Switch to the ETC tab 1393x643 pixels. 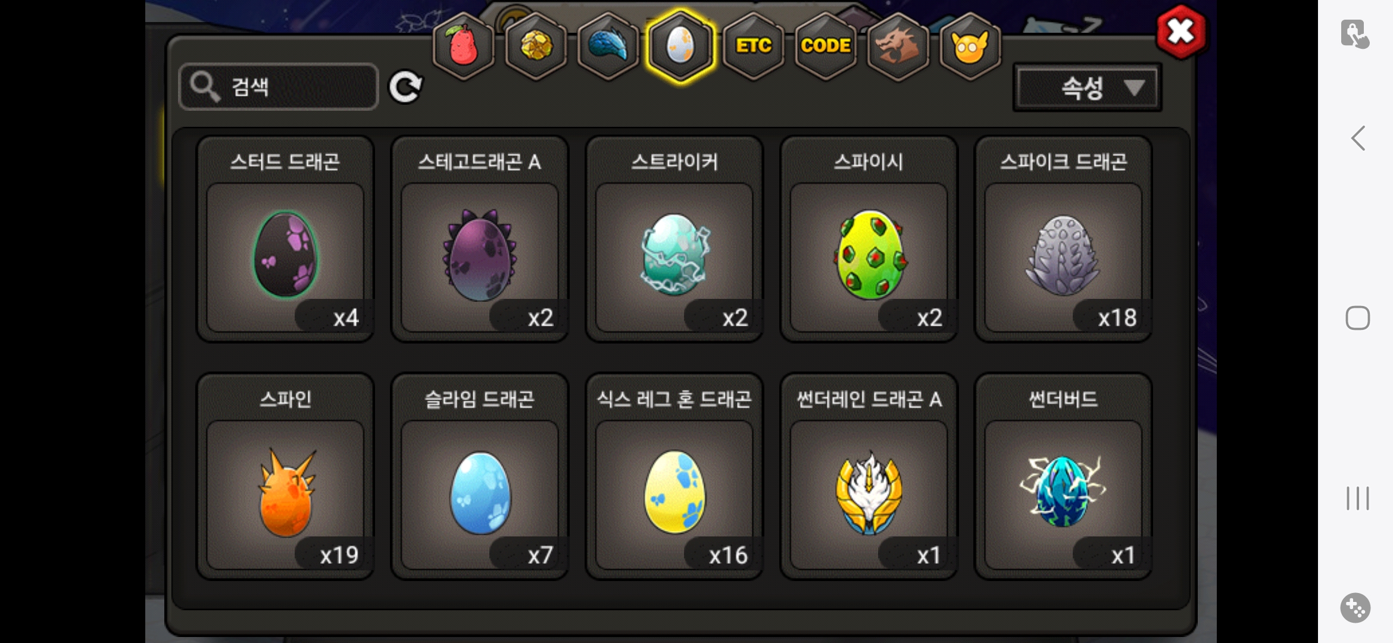coord(753,46)
